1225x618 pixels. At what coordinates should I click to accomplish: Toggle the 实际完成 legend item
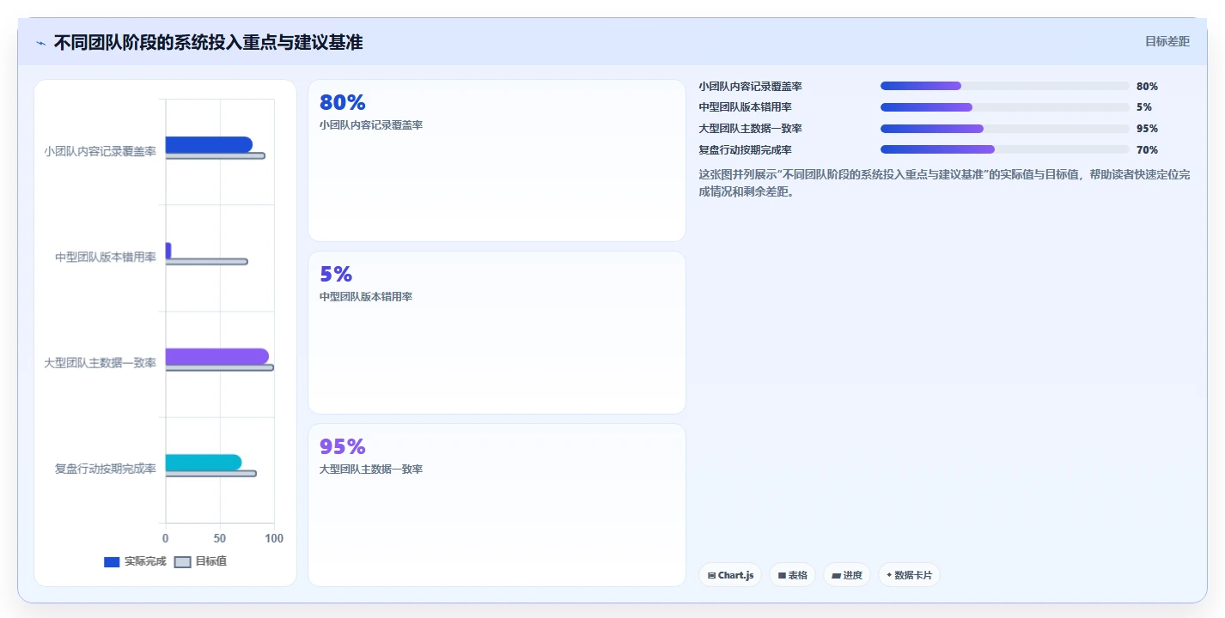(x=135, y=561)
